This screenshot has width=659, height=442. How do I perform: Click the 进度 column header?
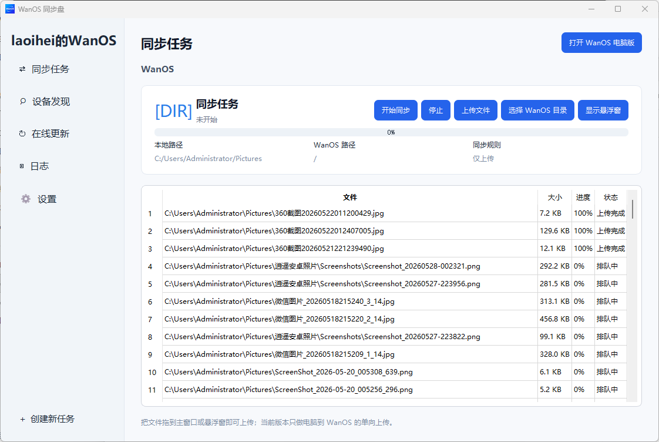(x=583, y=197)
